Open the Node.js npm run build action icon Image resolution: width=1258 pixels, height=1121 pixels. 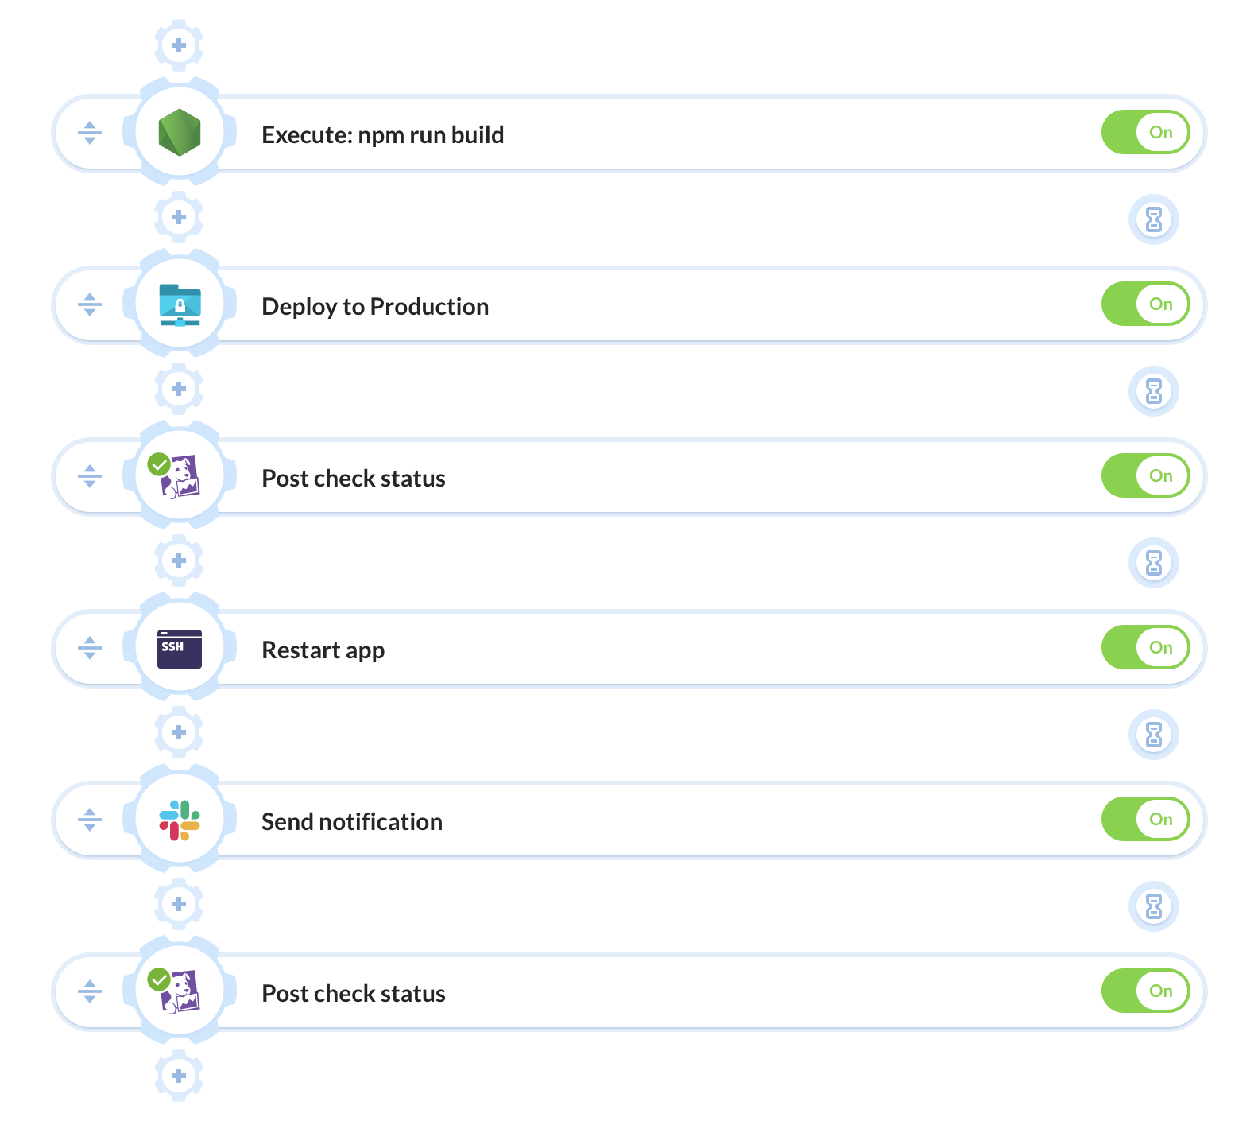pyautogui.click(x=180, y=132)
